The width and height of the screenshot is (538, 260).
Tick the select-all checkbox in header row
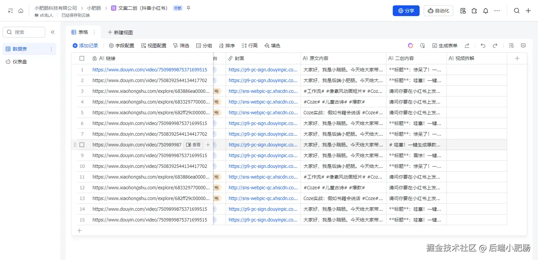82,58
